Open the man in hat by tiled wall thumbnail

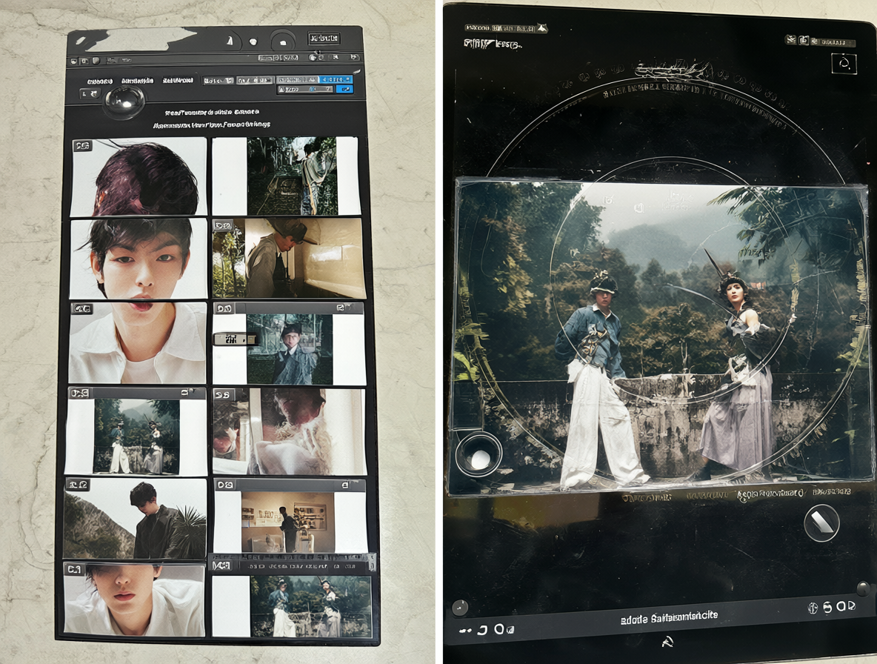[x=287, y=259]
